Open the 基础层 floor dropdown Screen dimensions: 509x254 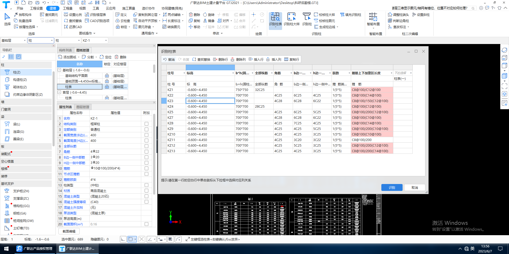pos(25,40)
